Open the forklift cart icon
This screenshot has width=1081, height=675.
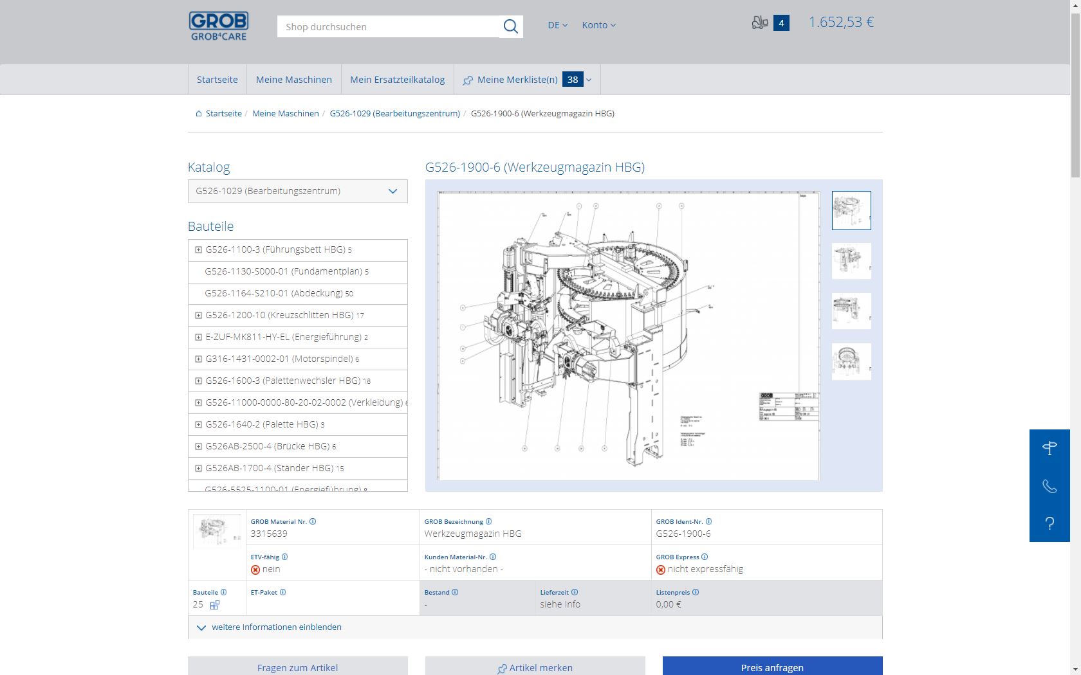[x=760, y=23]
